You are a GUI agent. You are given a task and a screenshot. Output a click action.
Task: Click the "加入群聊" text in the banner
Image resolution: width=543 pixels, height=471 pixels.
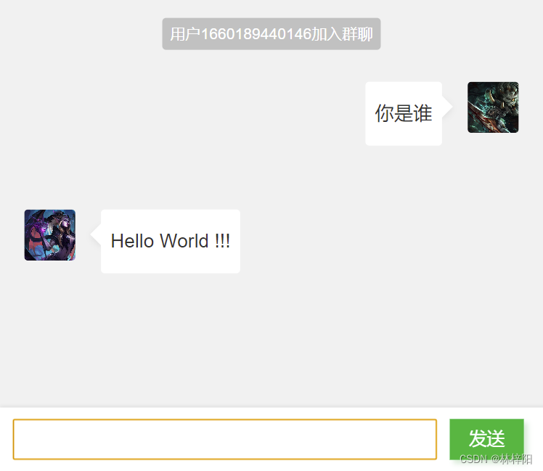(342, 34)
